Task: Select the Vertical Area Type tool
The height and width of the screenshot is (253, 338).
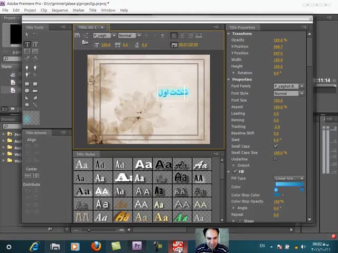Action: [35, 51]
